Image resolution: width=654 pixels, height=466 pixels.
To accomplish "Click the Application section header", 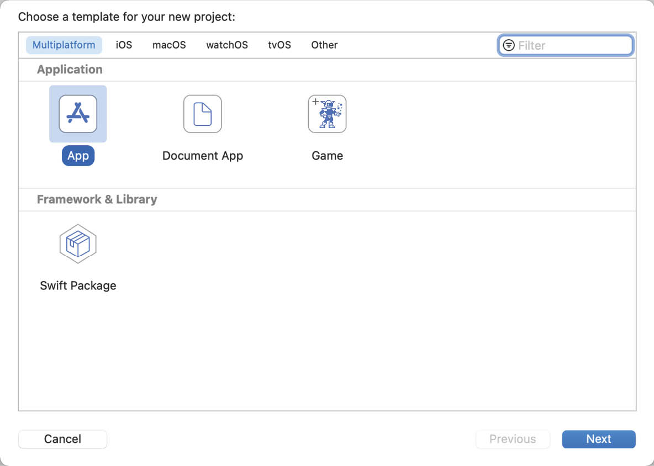I will [70, 70].
